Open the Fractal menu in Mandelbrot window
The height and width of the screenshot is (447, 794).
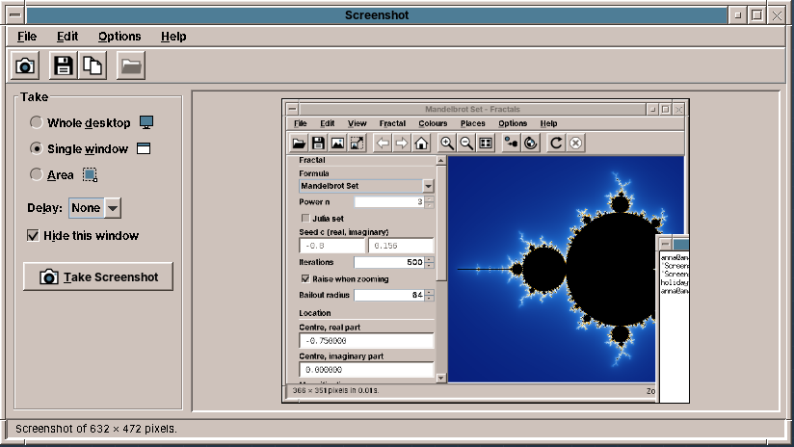tap(392, 123)
